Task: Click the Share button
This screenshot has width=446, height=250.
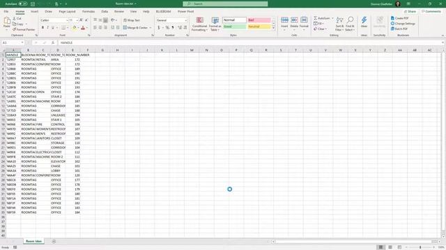Action: point(410,12)
